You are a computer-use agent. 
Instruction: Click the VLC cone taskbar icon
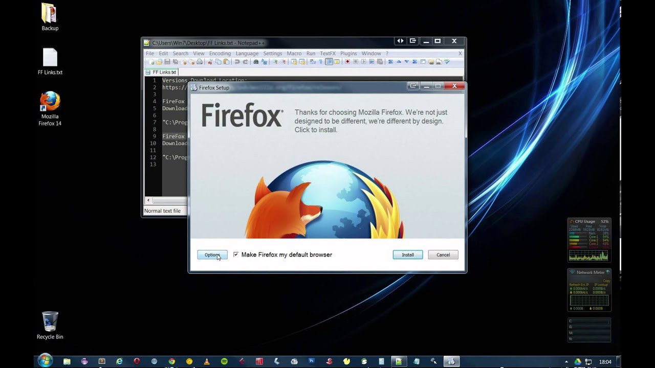(207, 361)
